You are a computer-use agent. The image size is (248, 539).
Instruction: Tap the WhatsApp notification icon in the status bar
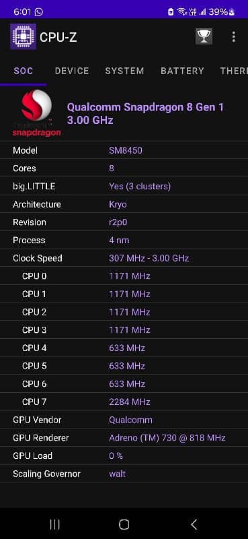point(39,12)
